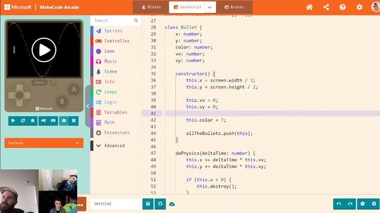The image size is (380, 213).
Task: Click the empty highlighted line 41
Action: coord(273,113)
